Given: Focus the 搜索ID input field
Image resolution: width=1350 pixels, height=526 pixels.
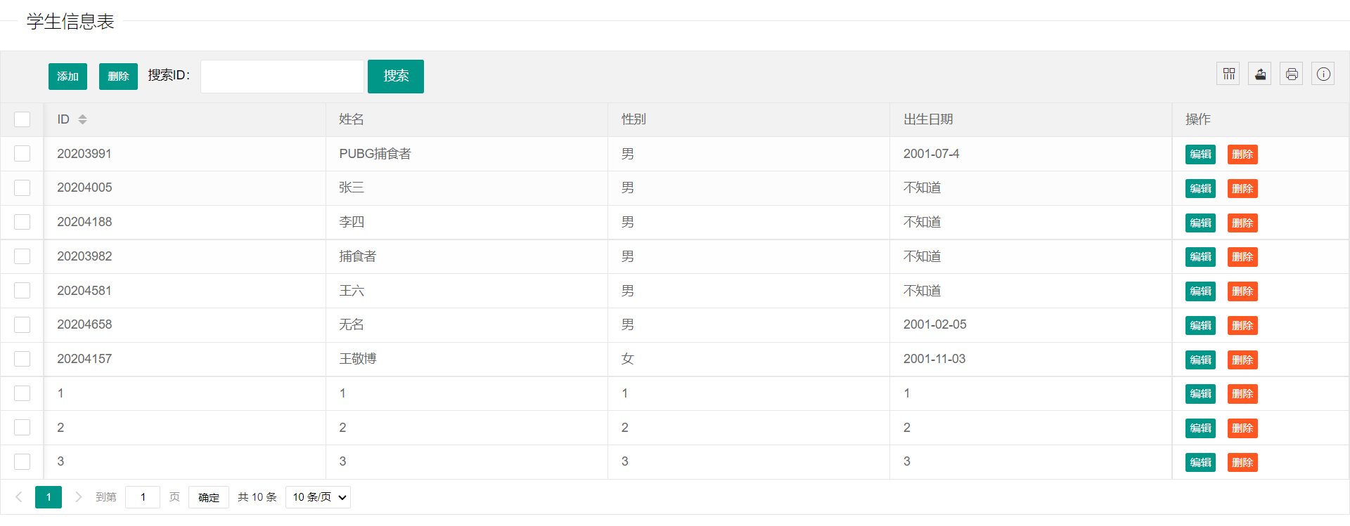Looking at the screenshot, I should (x=282, y=77).
